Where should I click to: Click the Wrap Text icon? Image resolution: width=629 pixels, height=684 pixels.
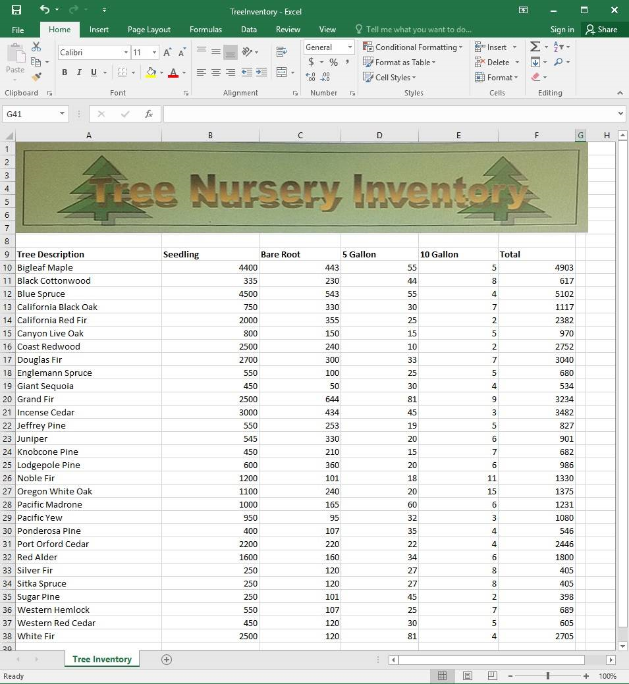[x=281, y=51]
